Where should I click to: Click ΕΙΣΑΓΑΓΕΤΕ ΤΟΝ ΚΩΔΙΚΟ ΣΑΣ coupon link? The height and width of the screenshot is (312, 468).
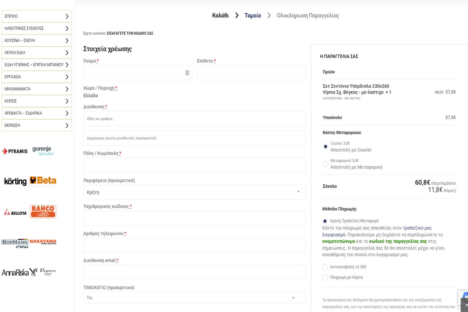pyautogui.click(x=130, y=33)
